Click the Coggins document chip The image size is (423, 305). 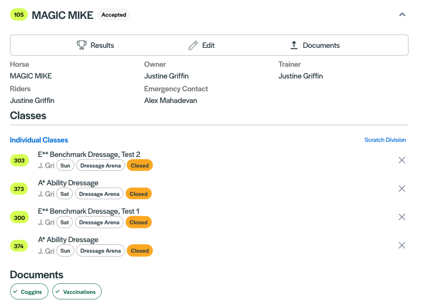[x=29, y=292]
